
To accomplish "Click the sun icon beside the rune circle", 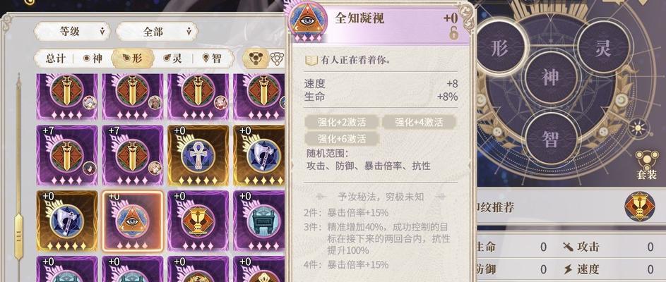I will [x=638, y=128].
